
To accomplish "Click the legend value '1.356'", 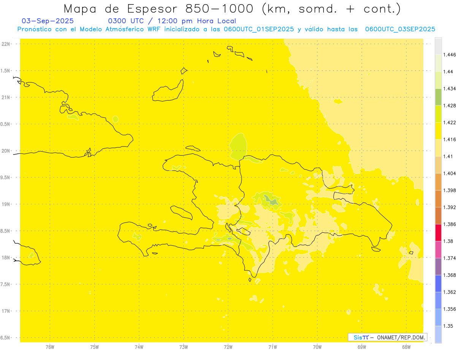I will point(450,309).
